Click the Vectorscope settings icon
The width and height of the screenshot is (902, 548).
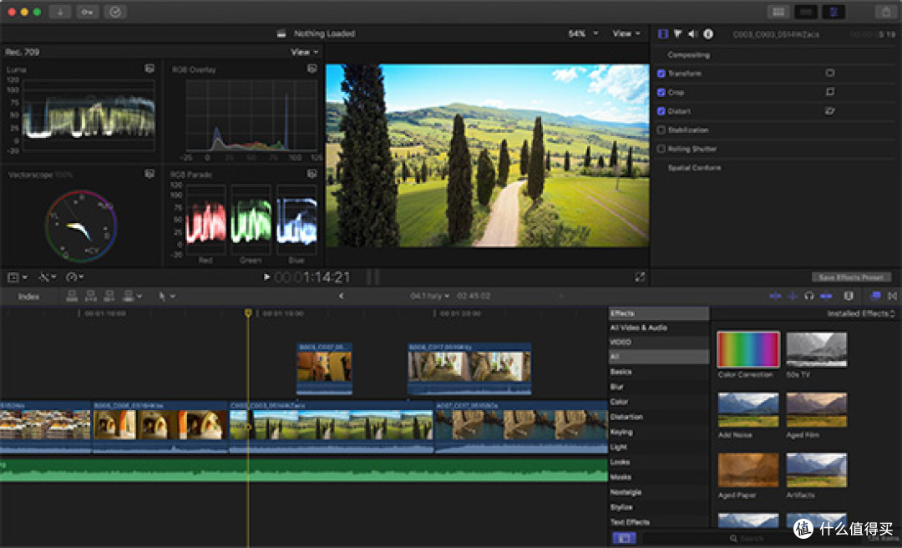pos(149,173)
